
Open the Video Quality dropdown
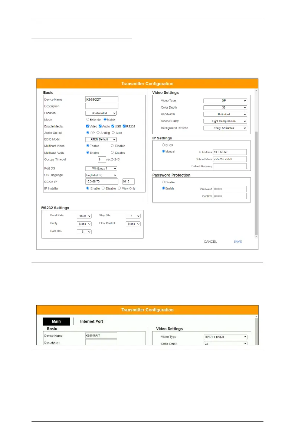[225, 121]
